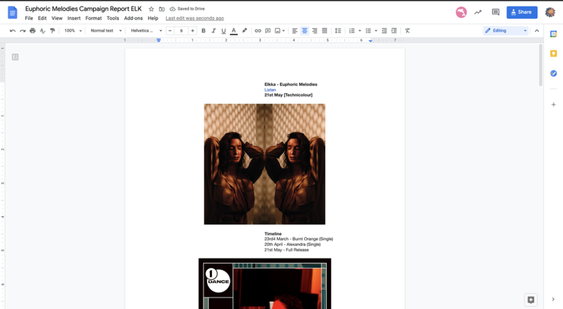Show document outline icon
The image size is (563, 309).
(15, 57)
